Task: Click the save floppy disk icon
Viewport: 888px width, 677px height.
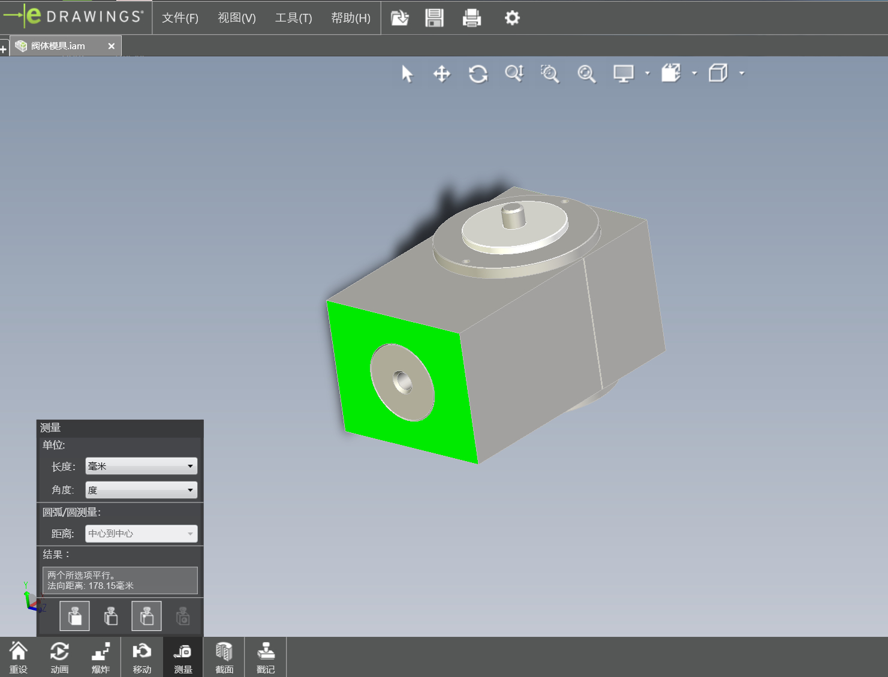Action: coord(435,18)
